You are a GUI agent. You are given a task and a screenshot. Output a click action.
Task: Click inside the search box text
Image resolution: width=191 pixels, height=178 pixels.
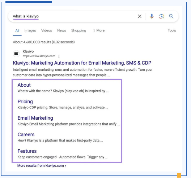(26, 16)
